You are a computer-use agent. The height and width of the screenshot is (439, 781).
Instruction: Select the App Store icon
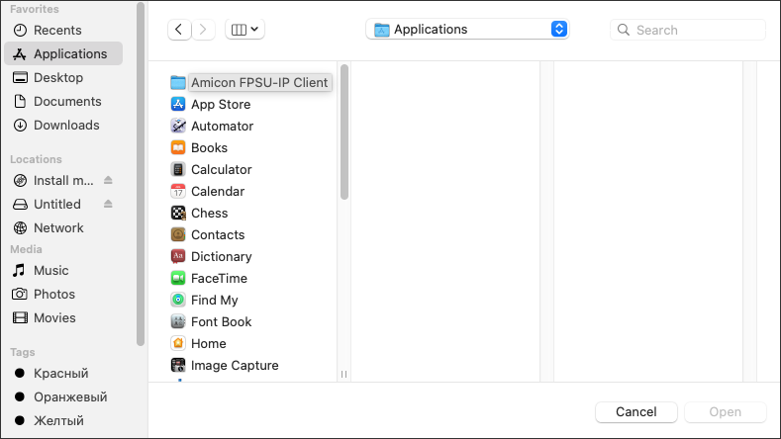(x=178, y=104)
